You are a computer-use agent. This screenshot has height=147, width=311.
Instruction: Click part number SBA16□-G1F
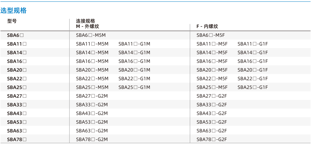pyautogui.click(x=253, y=61)
